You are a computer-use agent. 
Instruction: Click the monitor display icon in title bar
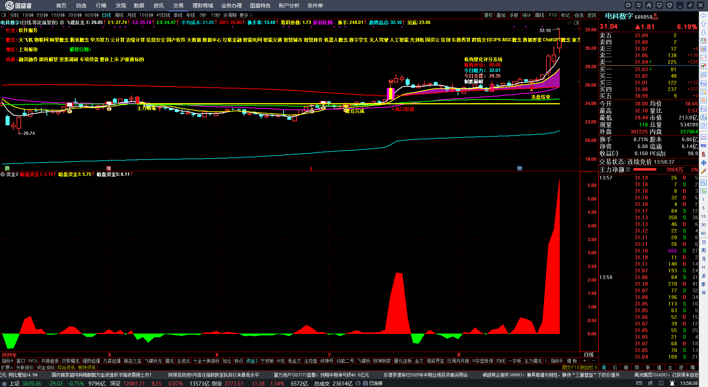coord(659,5)
